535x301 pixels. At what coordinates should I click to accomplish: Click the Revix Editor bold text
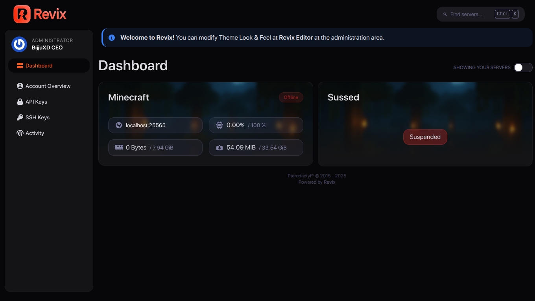pos(296,38)
